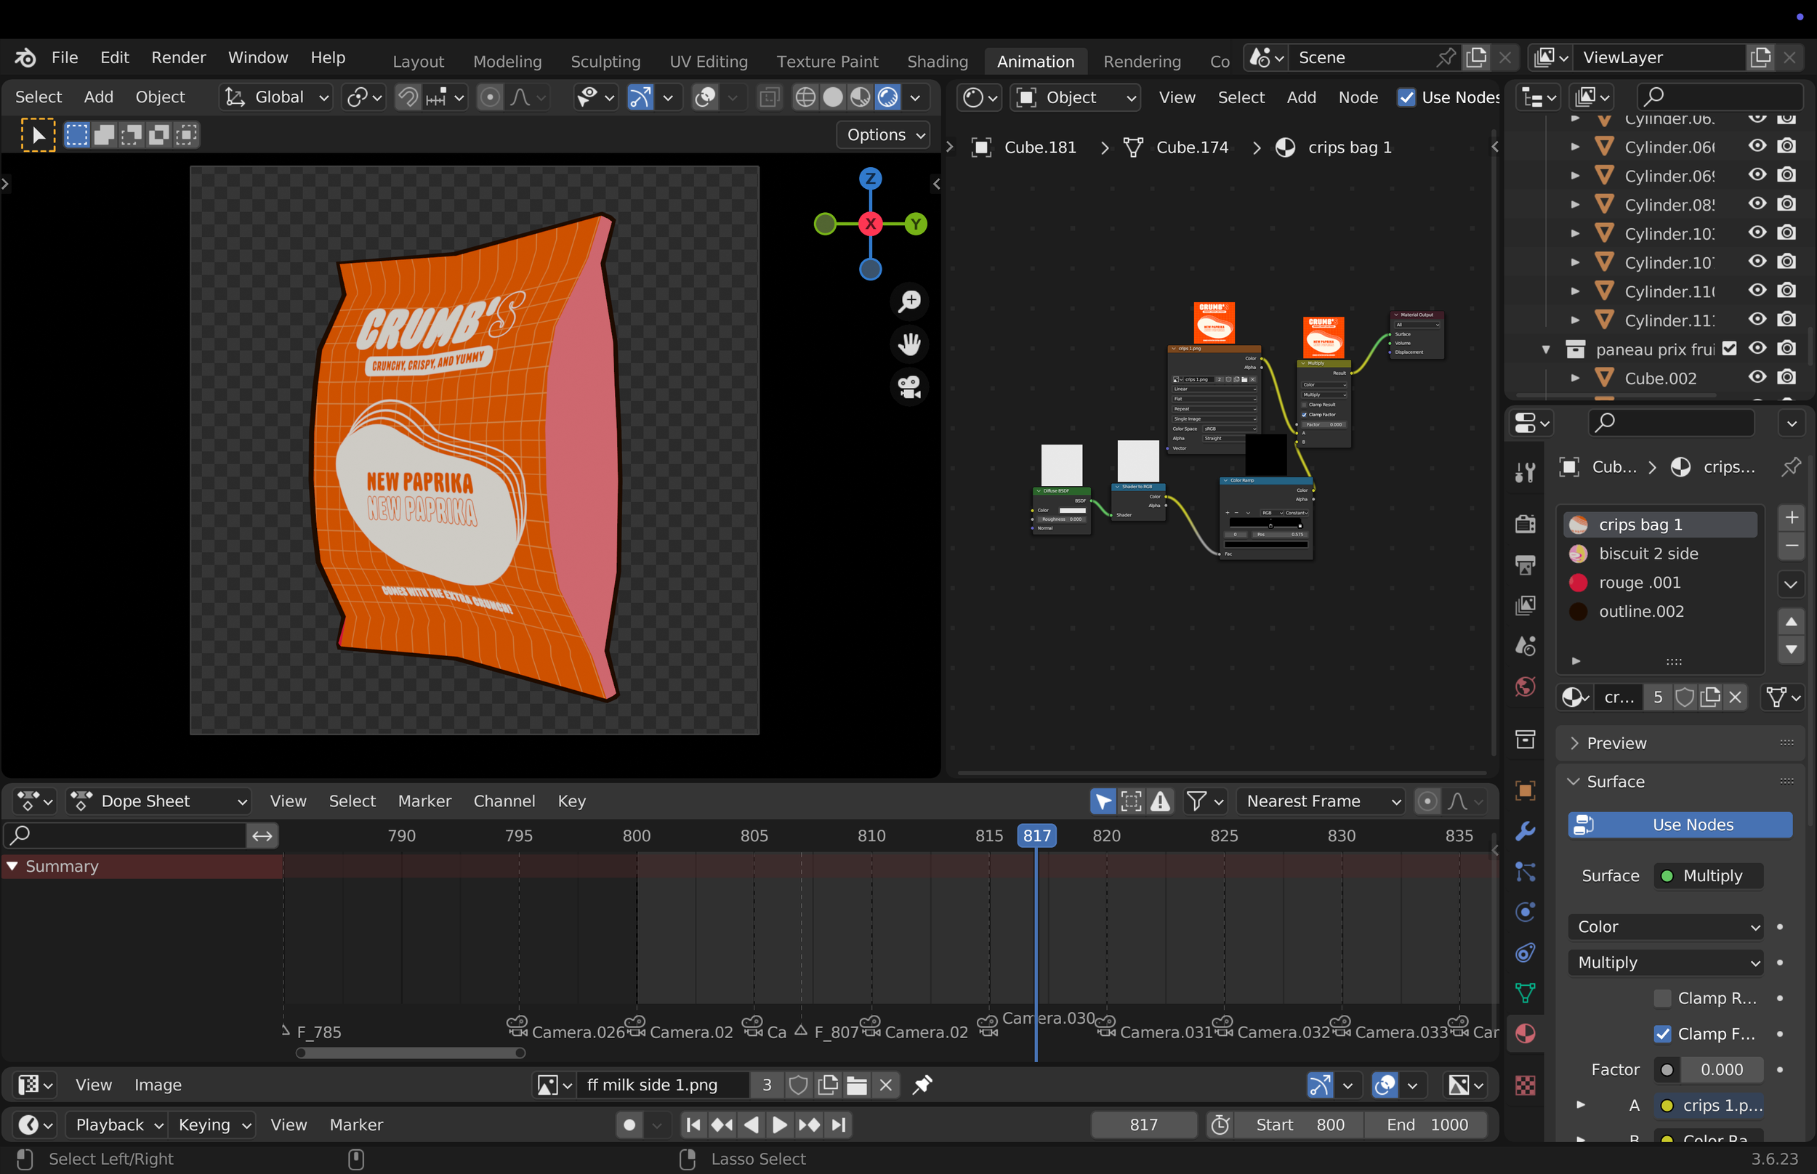Screen dimensions: 1817x1174
Task: Hide Cube.002 with its eye icon
Action: 1757,377
